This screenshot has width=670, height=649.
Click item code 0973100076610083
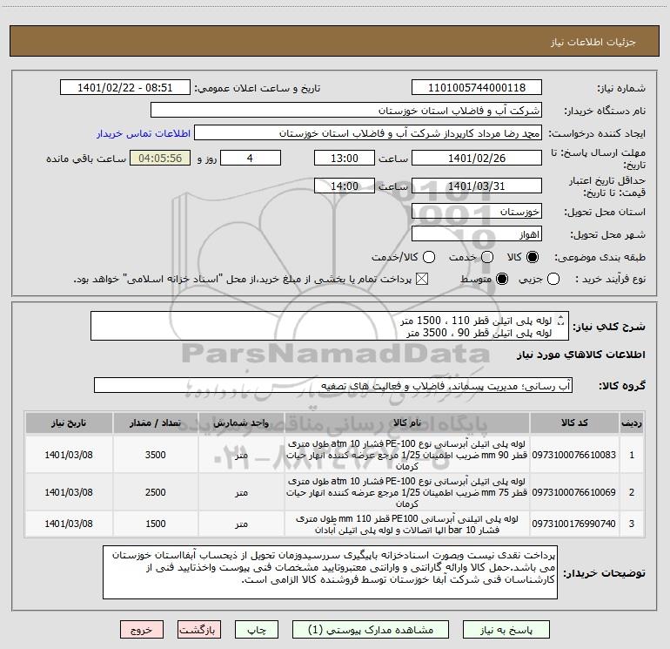point(574,455)
